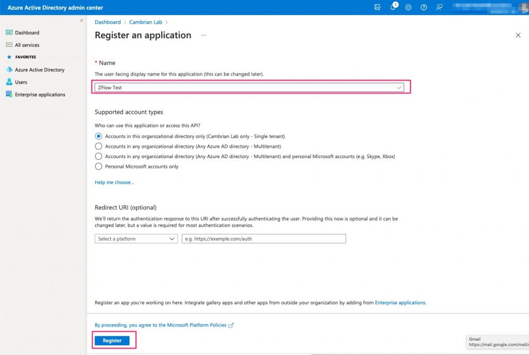Select Multitenant and personal Microsoft accounts option
The height and width of the screenshot is (355, 529).
coord(99,156)
